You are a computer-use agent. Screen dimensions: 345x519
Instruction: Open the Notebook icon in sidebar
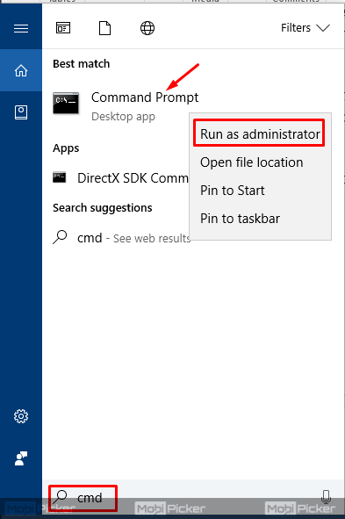(x=21, y=112)
